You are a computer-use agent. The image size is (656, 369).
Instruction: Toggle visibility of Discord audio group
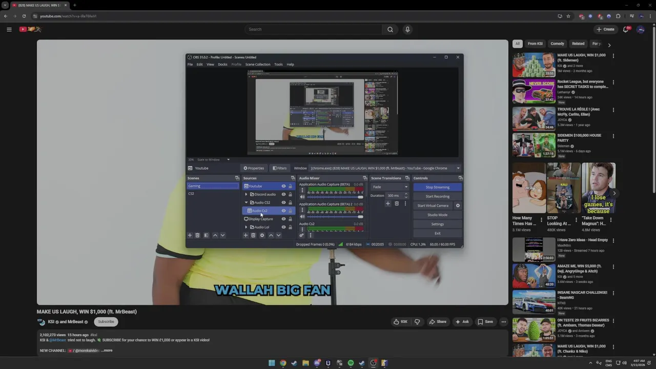tap(283, 194)
